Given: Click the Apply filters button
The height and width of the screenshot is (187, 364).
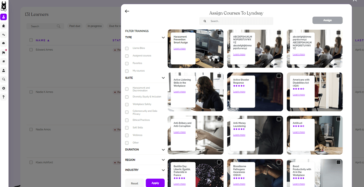Looking at the screenshot, I should 155,183.
